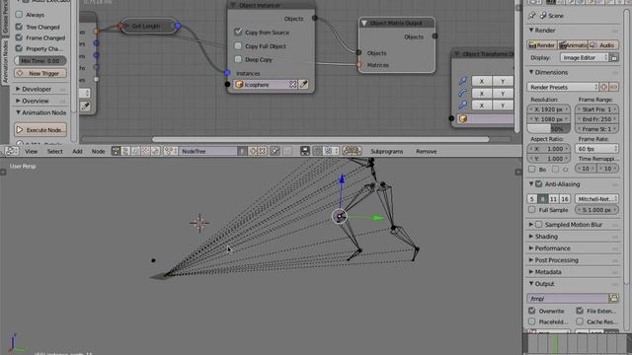This screenshot has height=355, width=632.
Task: Click the location icon in Object Transforms node
Action: point(463,81)
